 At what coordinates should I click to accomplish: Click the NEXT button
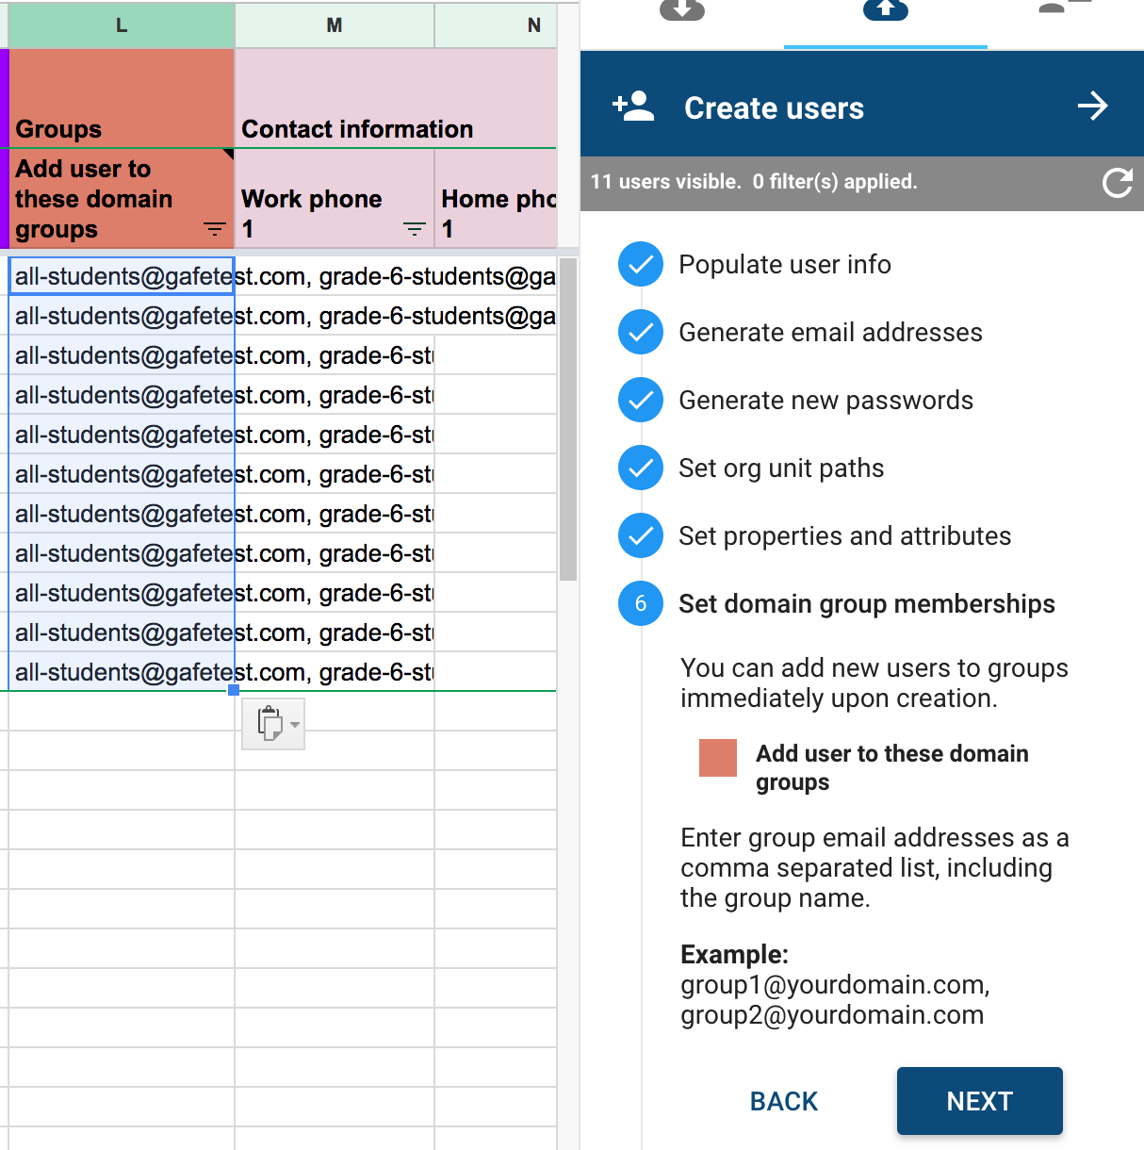pyautogui.click(x=979, y=1101)
